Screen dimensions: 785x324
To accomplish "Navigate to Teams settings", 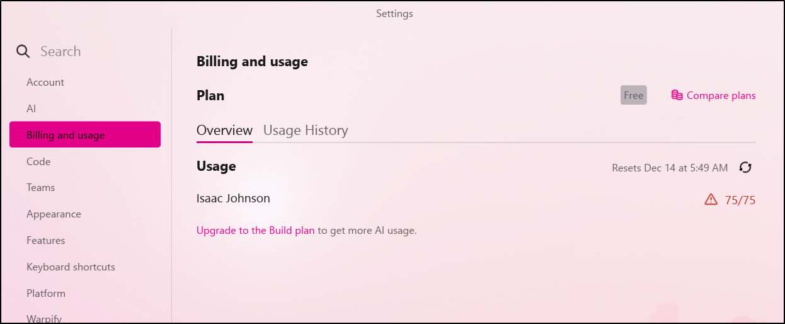I will (41, 188).
